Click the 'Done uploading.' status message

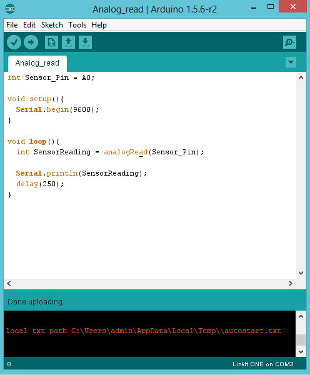click(x=36, y=302)
